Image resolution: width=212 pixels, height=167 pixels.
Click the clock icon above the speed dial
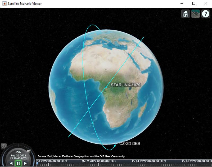point(3,146)
